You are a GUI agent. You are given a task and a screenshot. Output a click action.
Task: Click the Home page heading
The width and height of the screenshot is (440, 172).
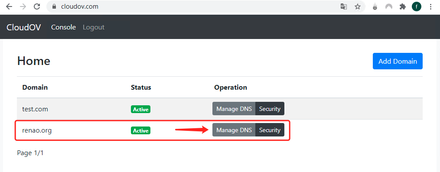pos(34,61)
